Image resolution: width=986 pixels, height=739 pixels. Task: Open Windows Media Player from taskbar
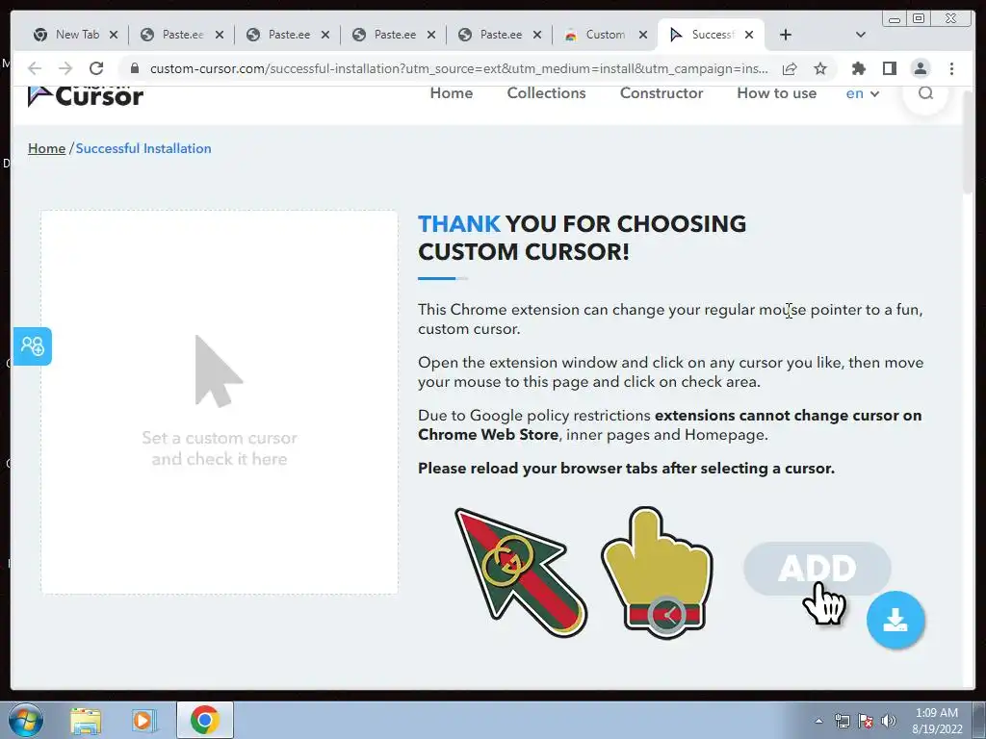tap(144, 720)
